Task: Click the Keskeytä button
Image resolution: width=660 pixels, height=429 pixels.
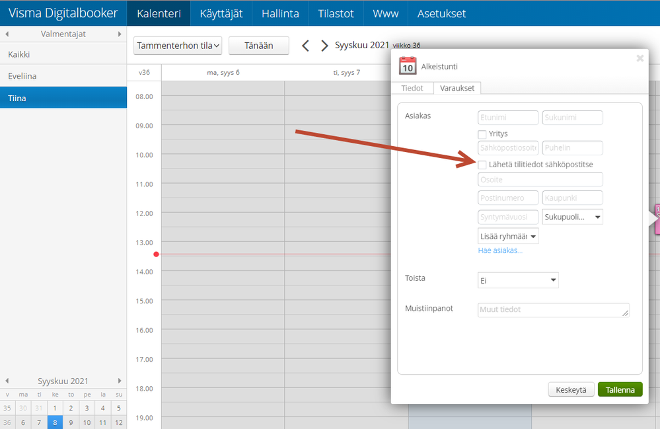Action: pyautogui.click(x=571, y=389)
